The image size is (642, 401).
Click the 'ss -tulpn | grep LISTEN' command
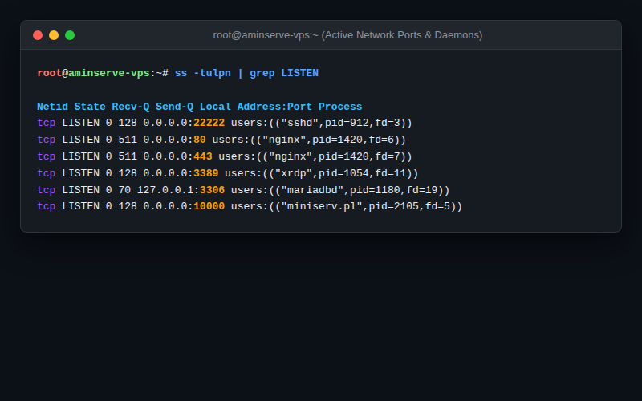246,73
